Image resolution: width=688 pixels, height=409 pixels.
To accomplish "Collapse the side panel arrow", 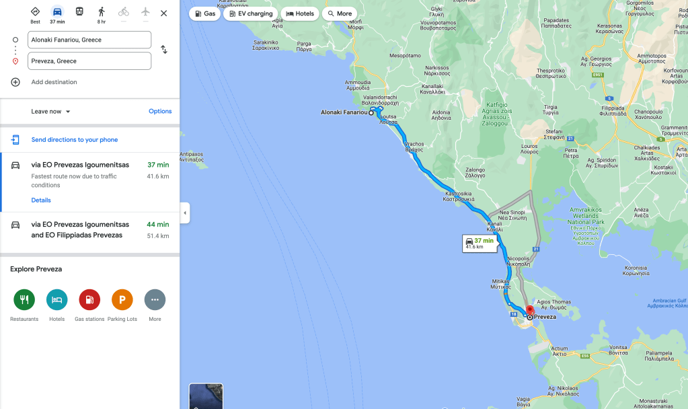I will tap(185, 213).
